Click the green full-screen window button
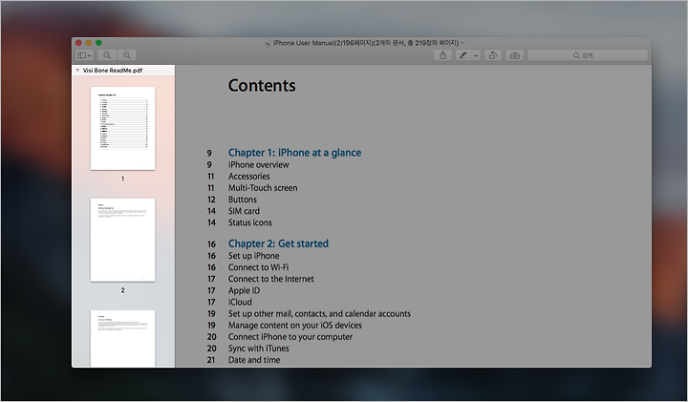This screenshot has width=688, height=402. click(x=98, y=43)
